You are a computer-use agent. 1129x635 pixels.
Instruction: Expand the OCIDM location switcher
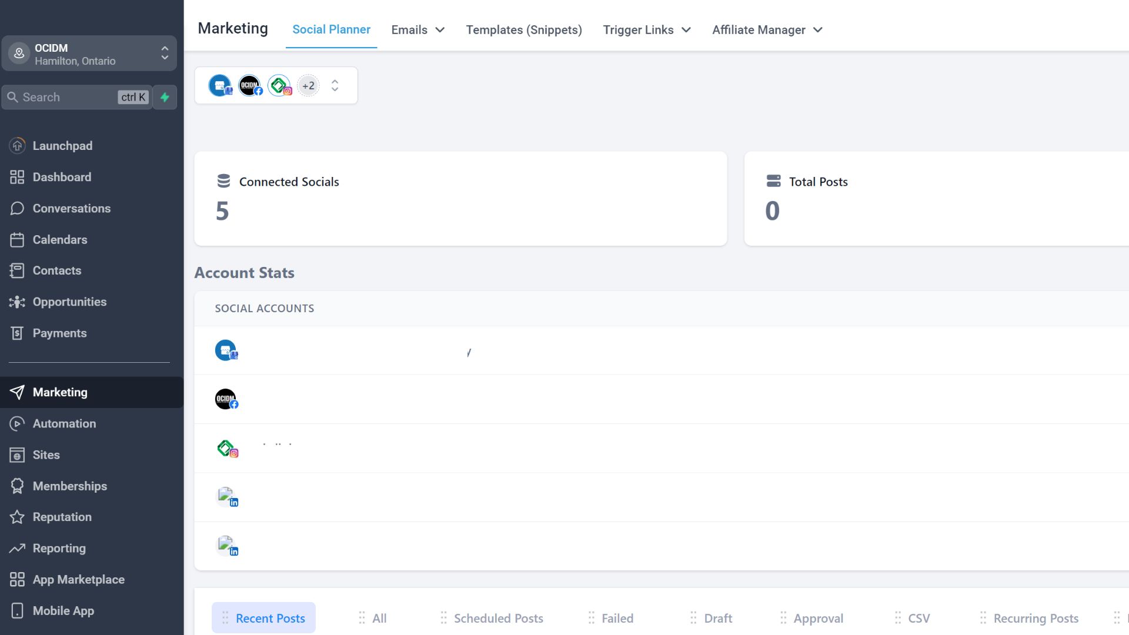click(x=165, y=54)
